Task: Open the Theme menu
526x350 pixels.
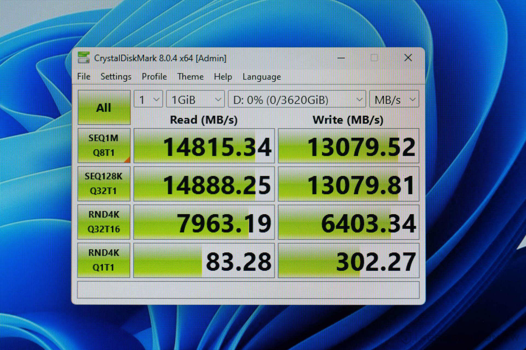Action: 190,77
